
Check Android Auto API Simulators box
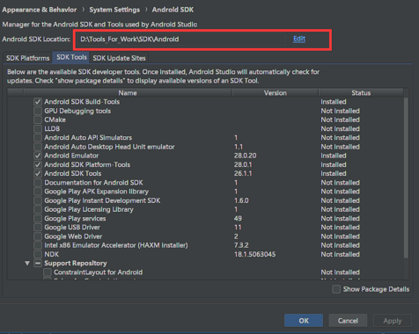point(38,138)
